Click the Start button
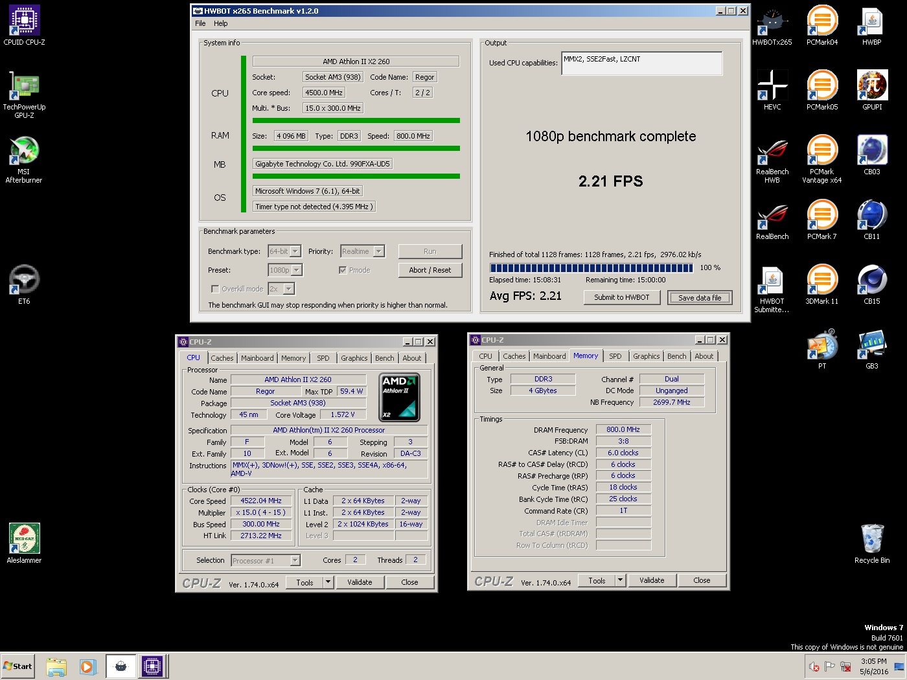 [x=17, y=666]
